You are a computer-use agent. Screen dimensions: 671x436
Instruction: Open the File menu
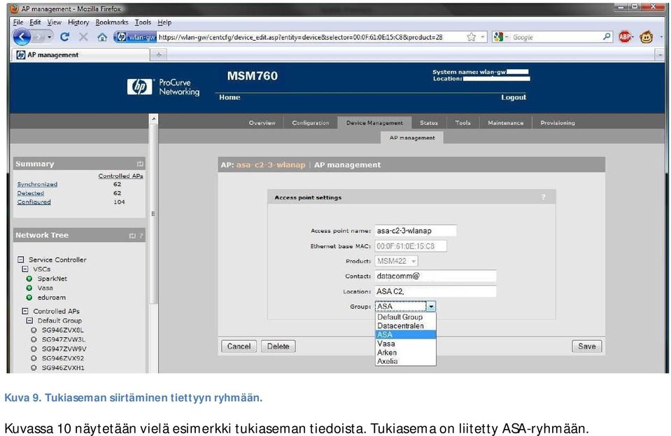18,22
